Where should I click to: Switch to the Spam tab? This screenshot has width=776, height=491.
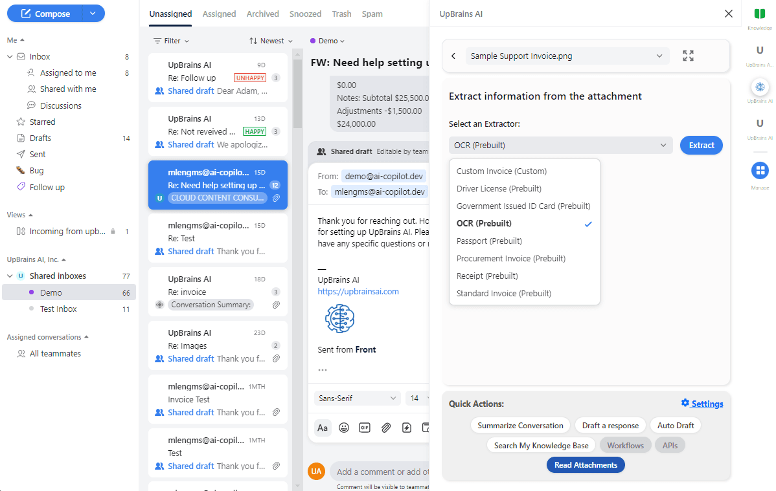(x=372, y=14)
